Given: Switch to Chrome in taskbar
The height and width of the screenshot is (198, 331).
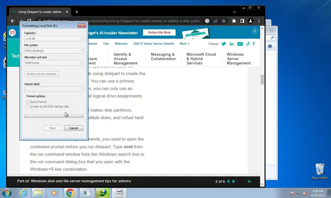Looking at the screenshot, I should tap(70, 193).
